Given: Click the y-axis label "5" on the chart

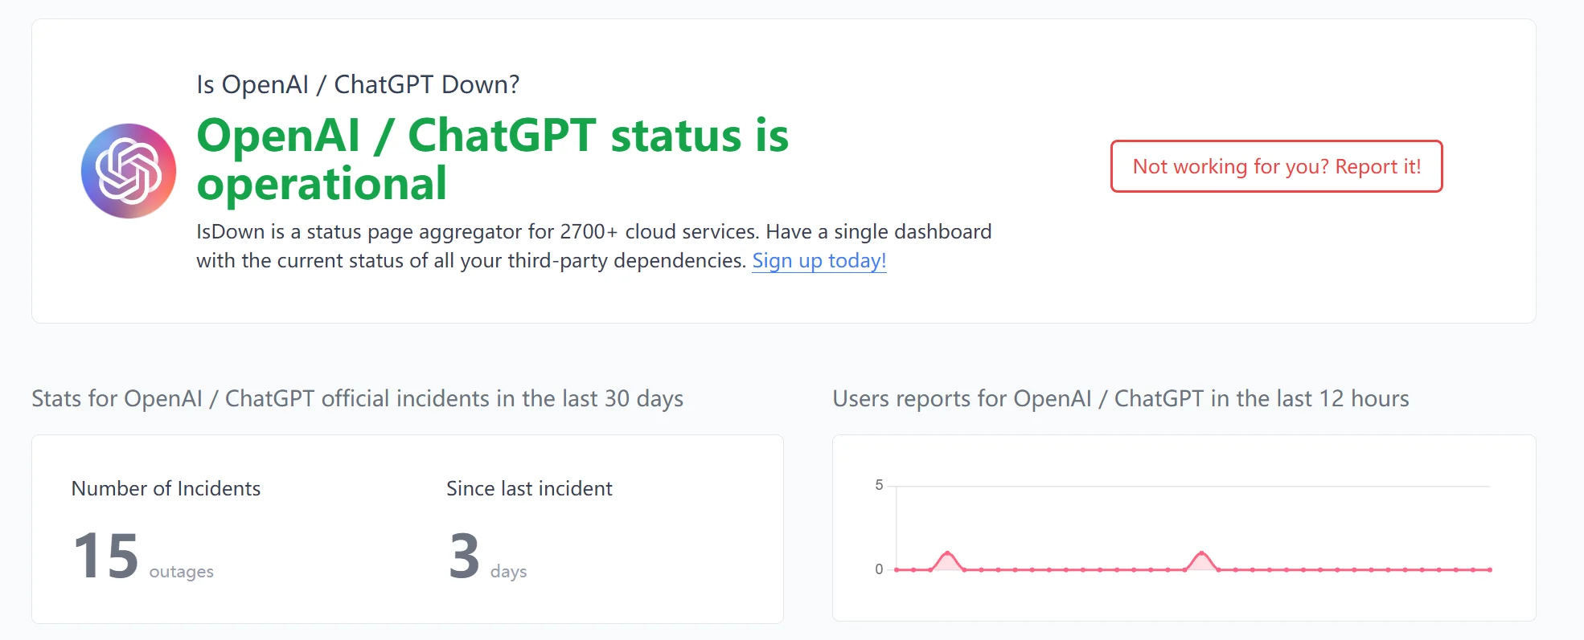Looking at the screenshot, I should 879,485.
